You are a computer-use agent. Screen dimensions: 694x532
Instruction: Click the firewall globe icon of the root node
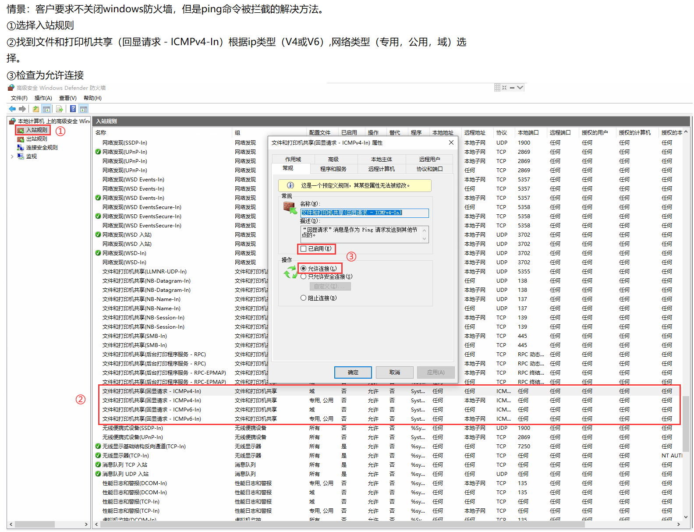point(12,121)
